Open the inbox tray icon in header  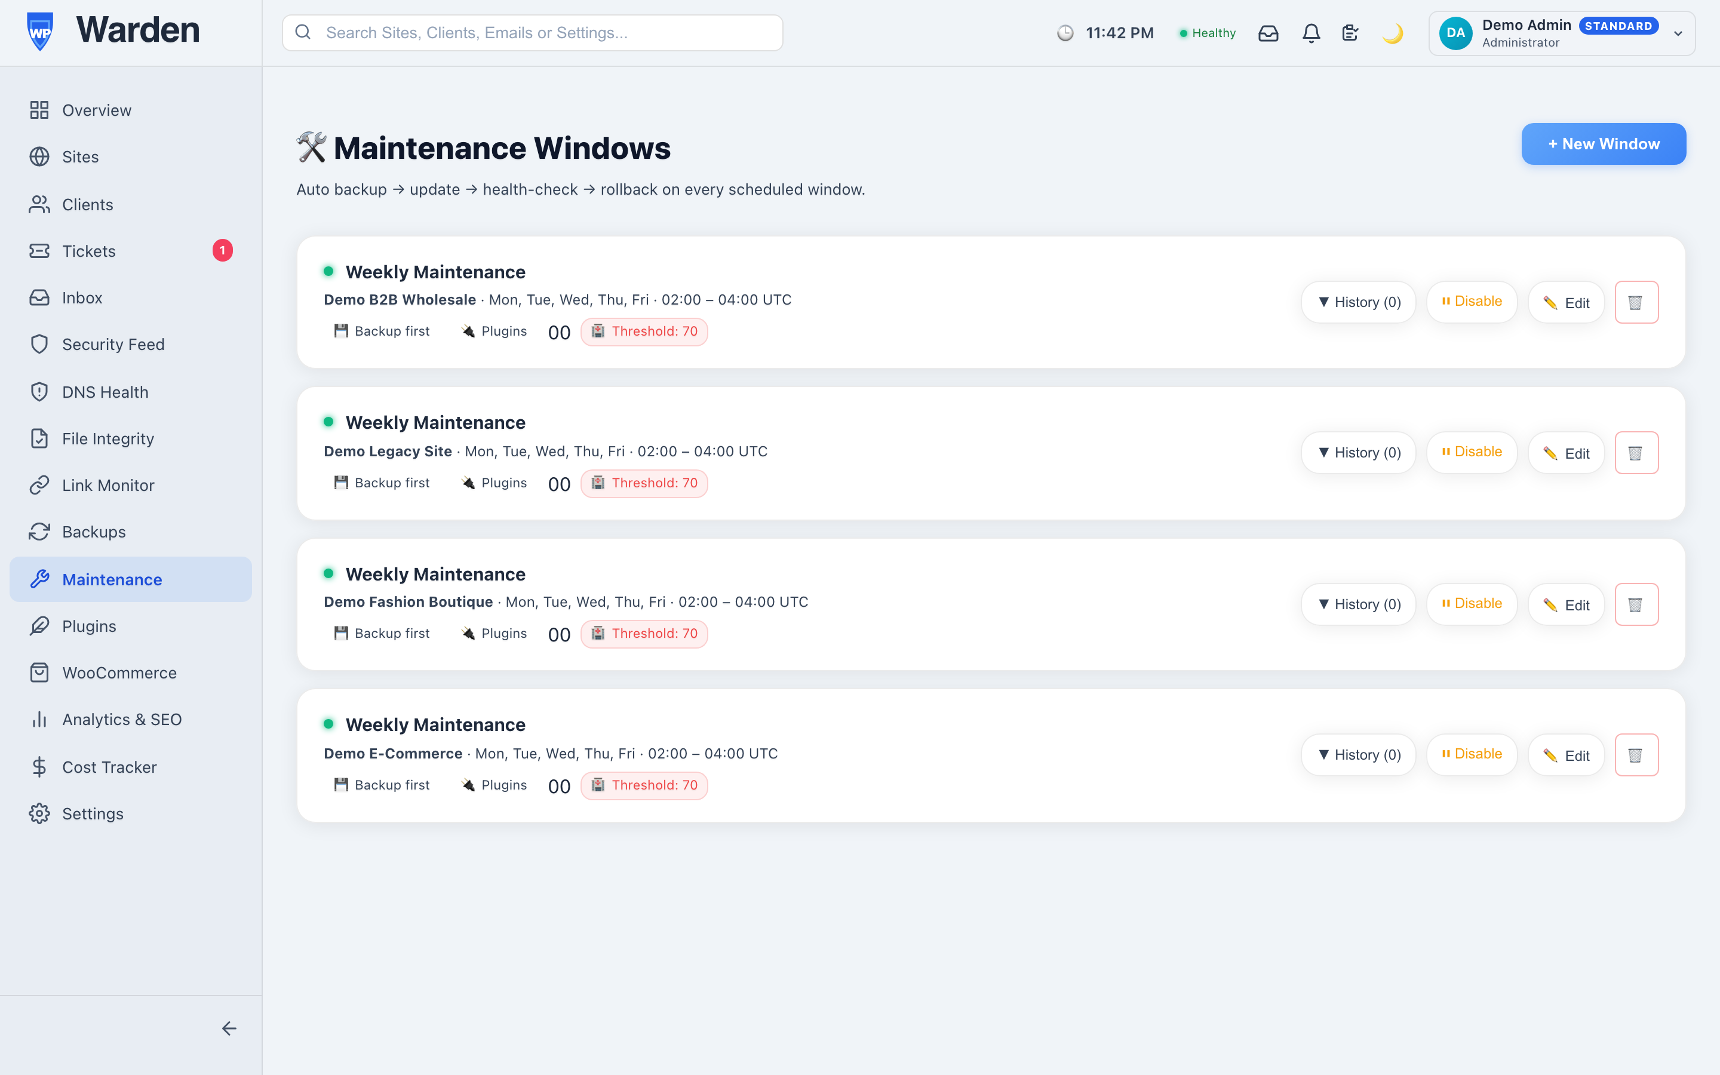pos(1268,33)
